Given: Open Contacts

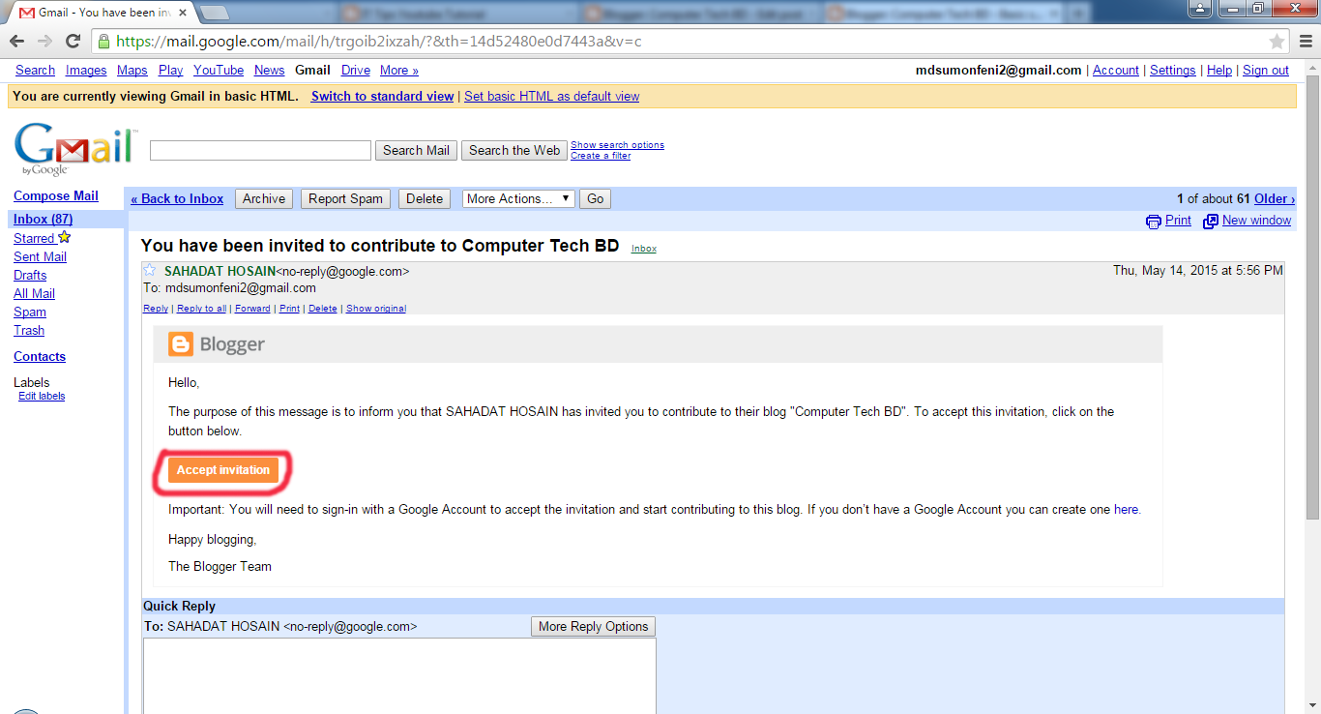Looking at the screenshot, I should 40,356.
